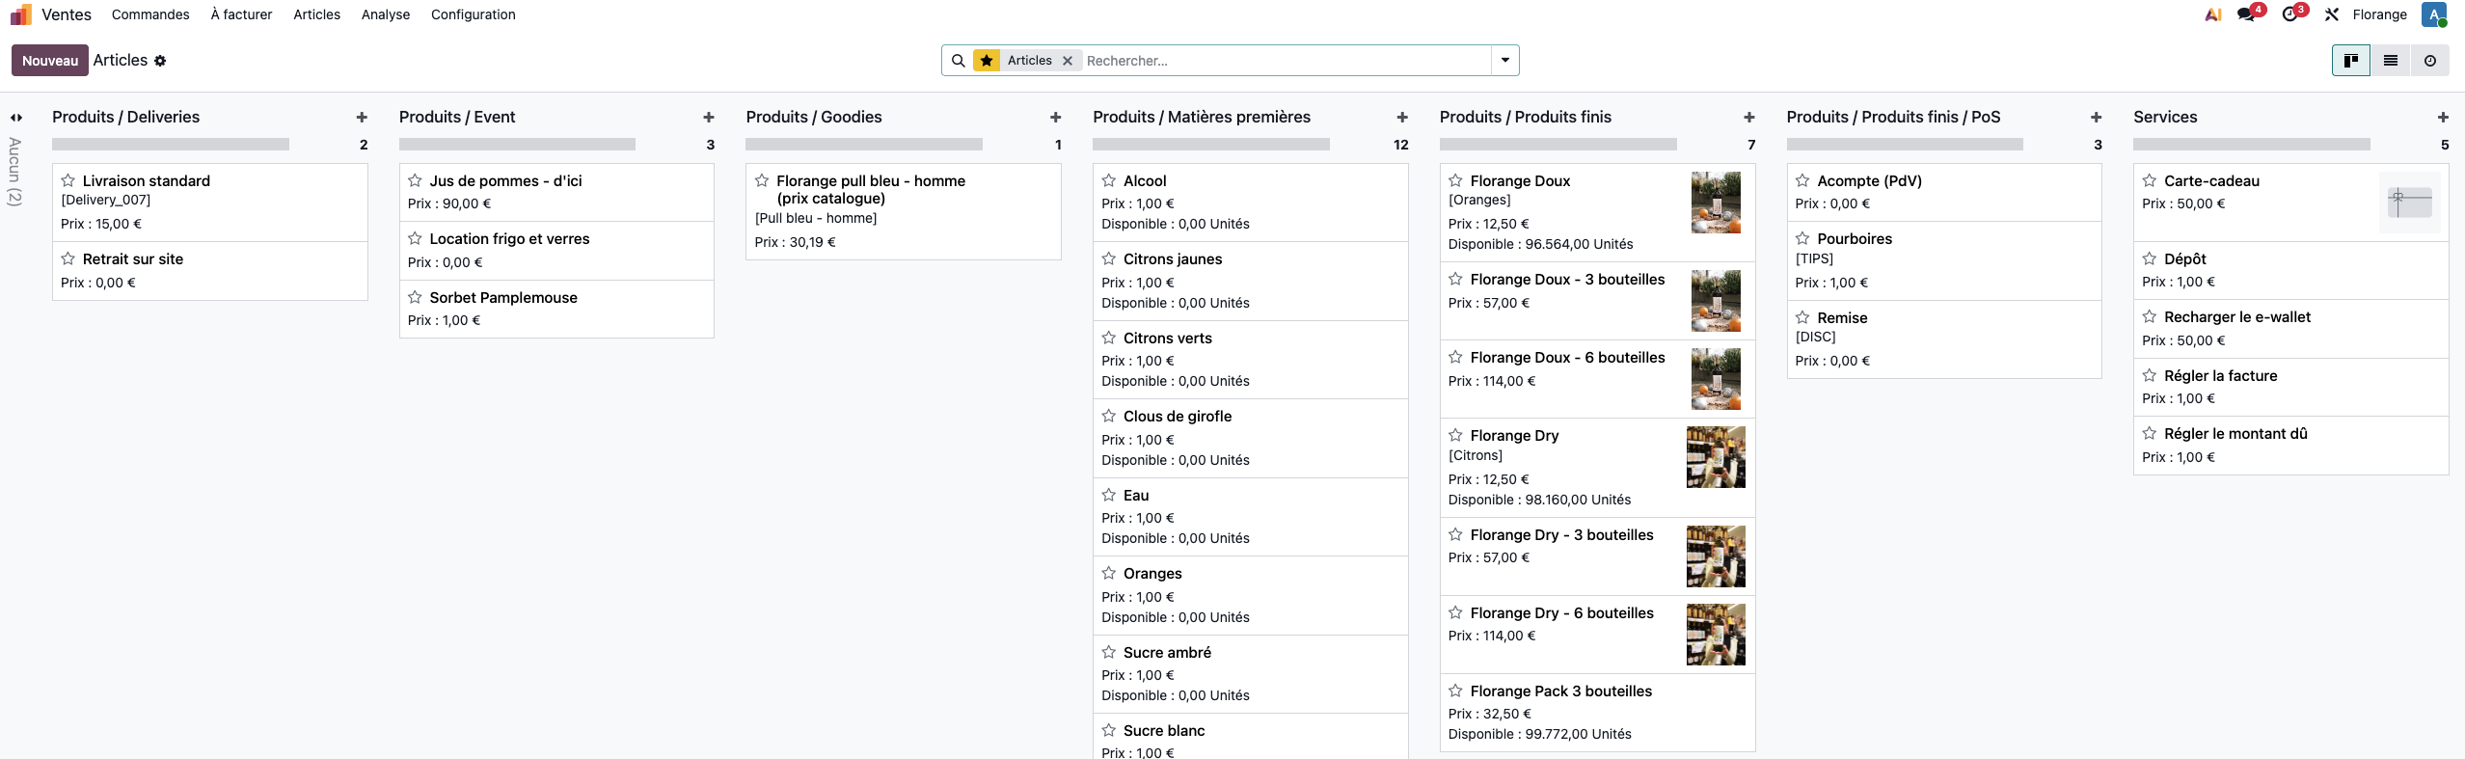Open the AI assistant icon
This screenshot has height=759, width=2465.
(x=2213, y=14)
